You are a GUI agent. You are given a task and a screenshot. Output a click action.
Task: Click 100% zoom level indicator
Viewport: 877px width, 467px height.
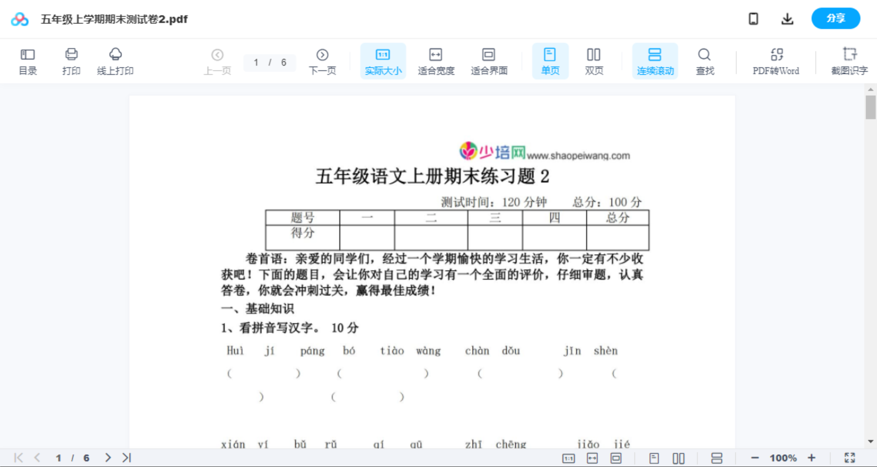pos(783,457)
